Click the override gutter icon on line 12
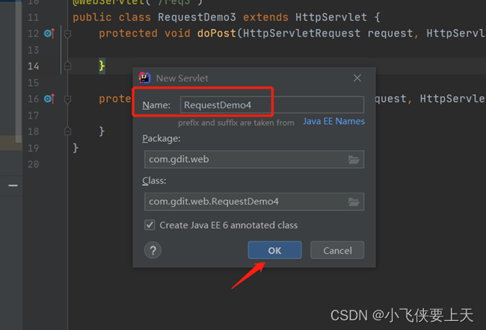Viewport: 486px width, 330px height. pos(49,33)
